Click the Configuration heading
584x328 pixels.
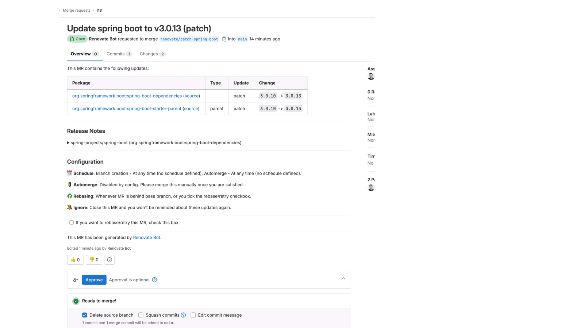coord(85,162)
